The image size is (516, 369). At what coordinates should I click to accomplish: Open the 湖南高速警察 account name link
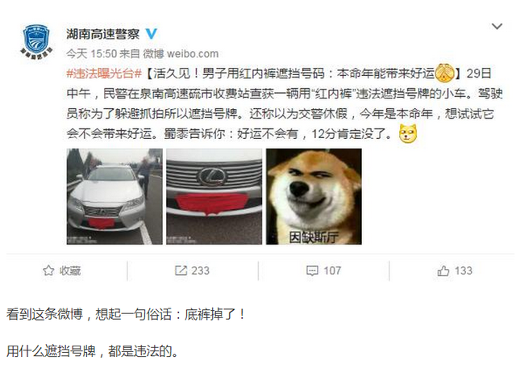(x=103, y=34)
